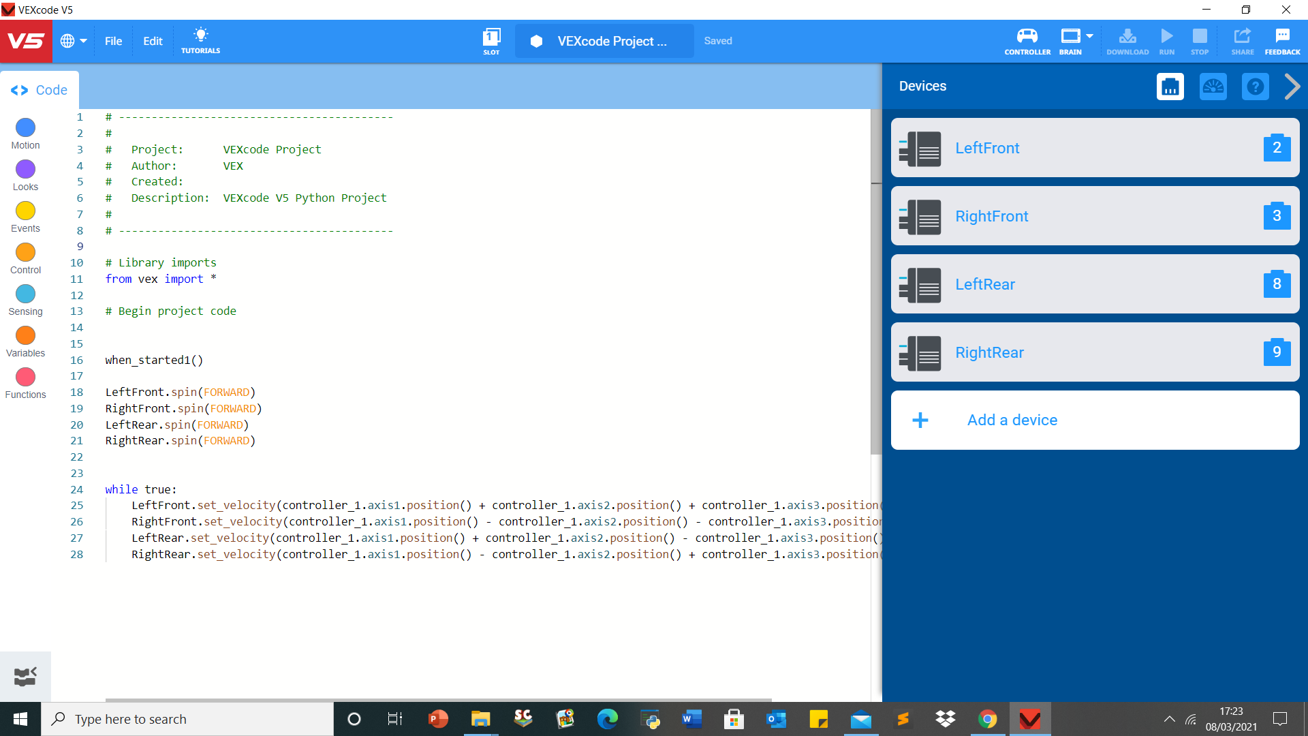Click the taskbar search box
The width and height of the screenshot is (1308, 736).
[187, 719]
